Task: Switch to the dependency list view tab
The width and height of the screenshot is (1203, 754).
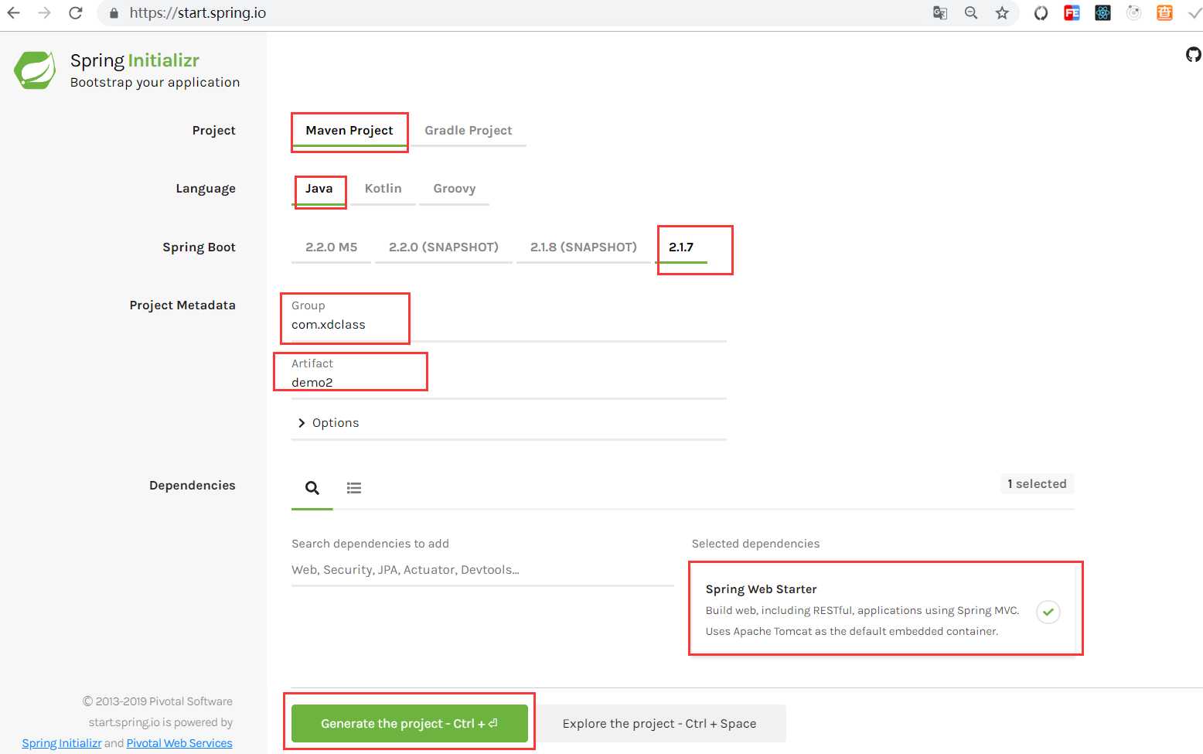Action: 354,488
